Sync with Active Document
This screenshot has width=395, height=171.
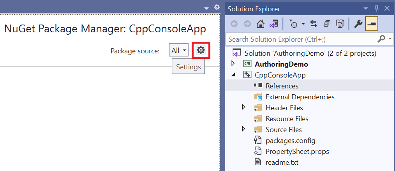click(313, 24)
